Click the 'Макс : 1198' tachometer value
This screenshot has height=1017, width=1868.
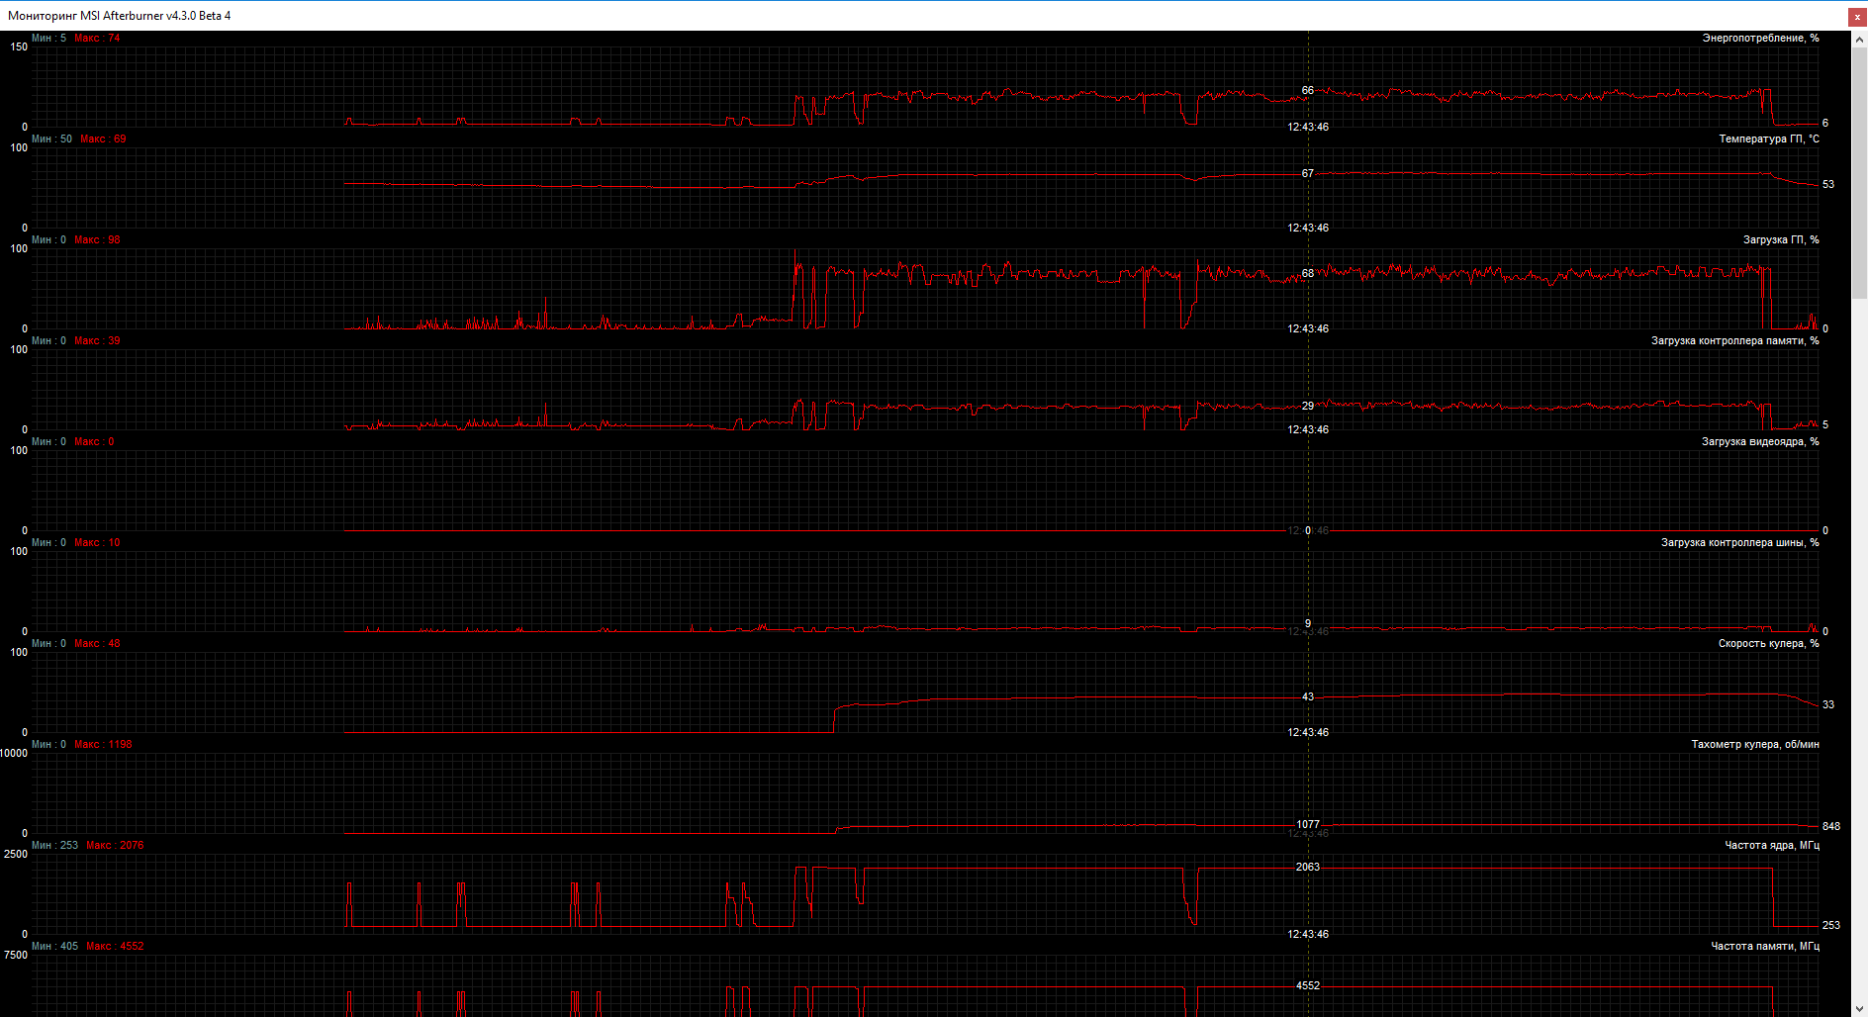[x=103, y=744]
